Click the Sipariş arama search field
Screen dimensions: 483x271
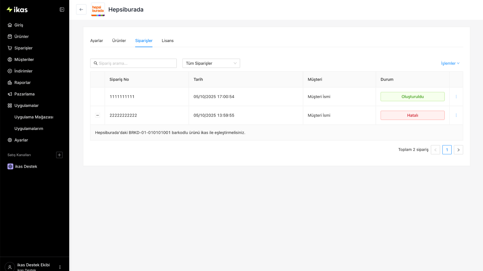click(x=133, y=63)
